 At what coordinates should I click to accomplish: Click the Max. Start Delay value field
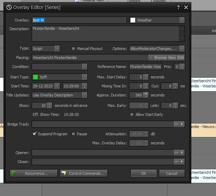(136, 77)
